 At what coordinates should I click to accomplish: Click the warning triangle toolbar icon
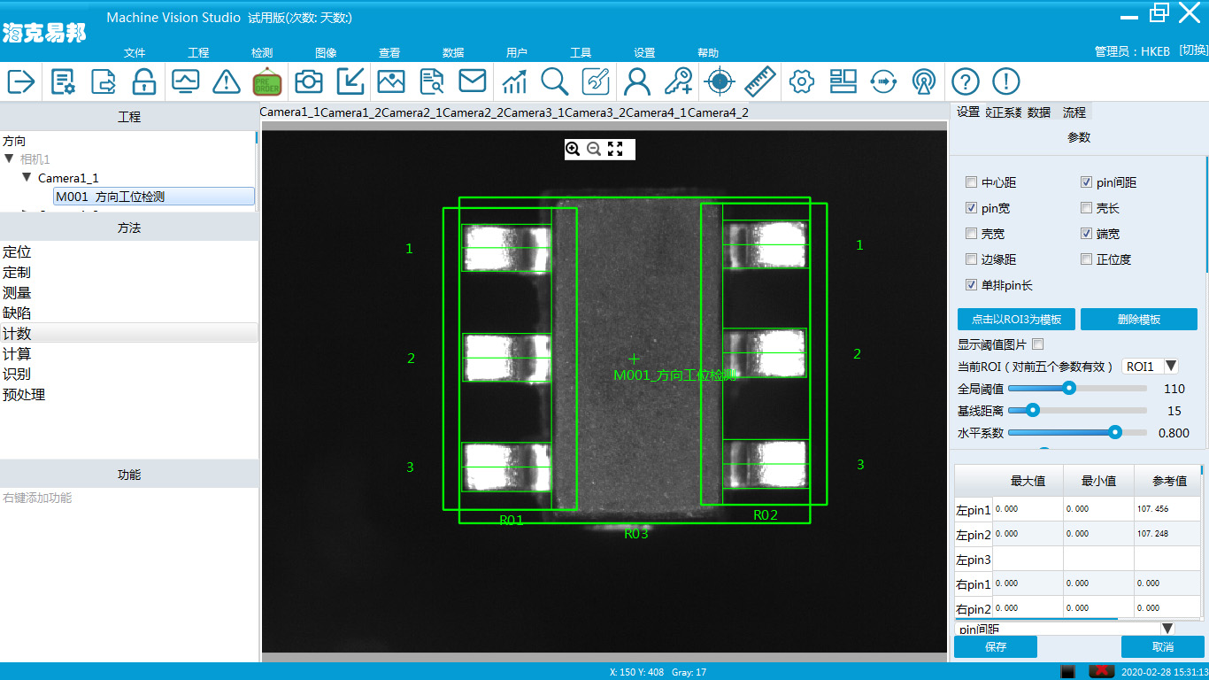click(x=227, y=81)
